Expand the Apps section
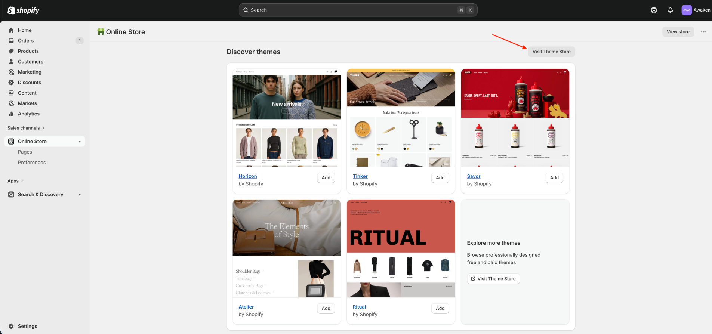712x334 pixels. [15, 181]
